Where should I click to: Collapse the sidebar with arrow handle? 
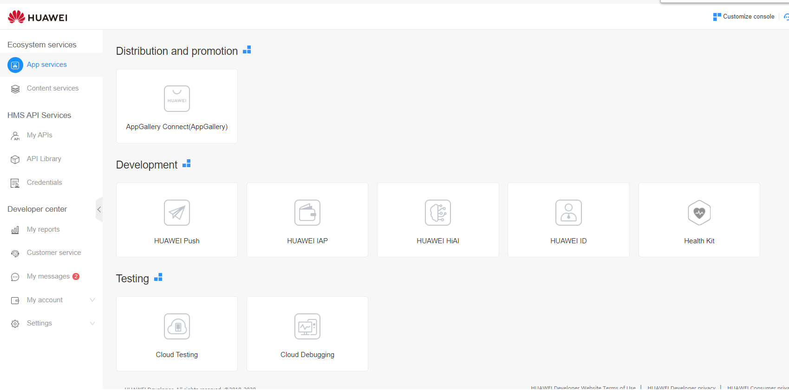tap(99, 209)
